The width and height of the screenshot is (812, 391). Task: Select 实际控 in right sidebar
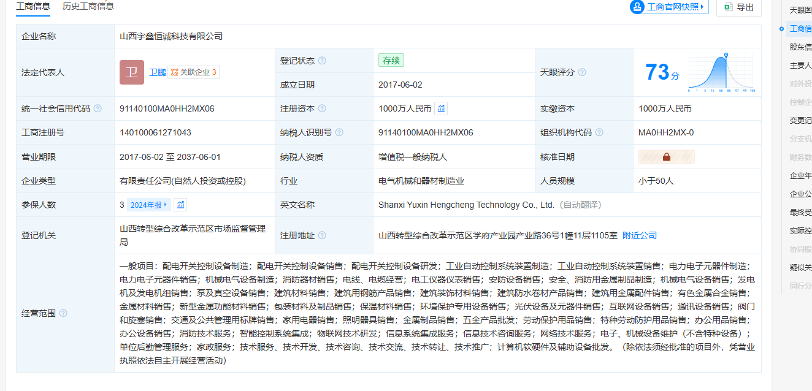click(x=800, y=230)
